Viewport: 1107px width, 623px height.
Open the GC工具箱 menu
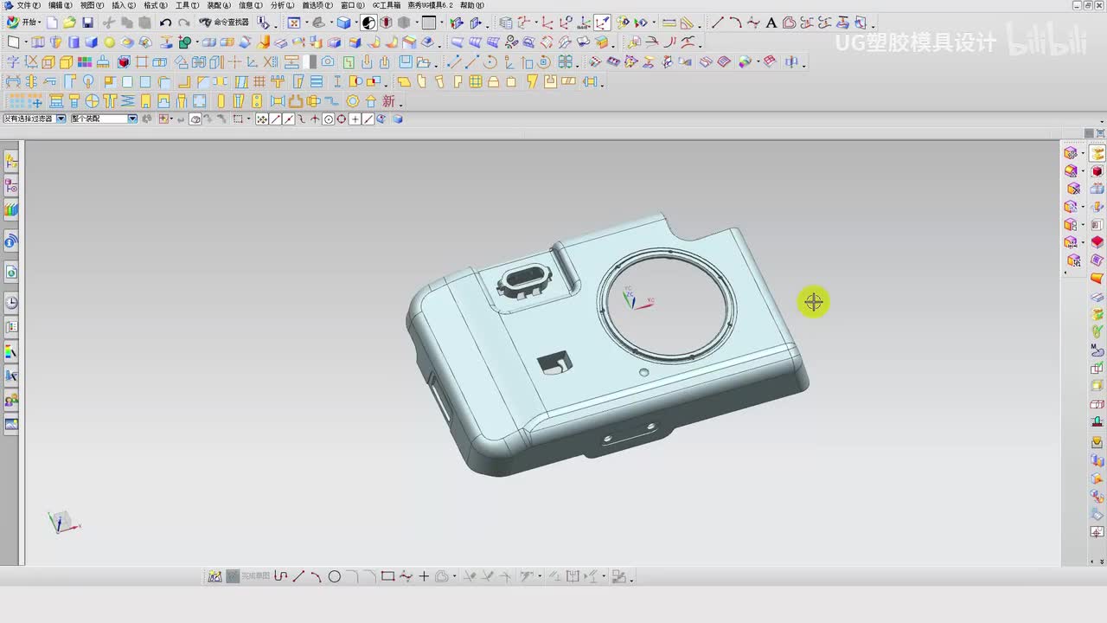pyautogui.click(x=387, y=5)
